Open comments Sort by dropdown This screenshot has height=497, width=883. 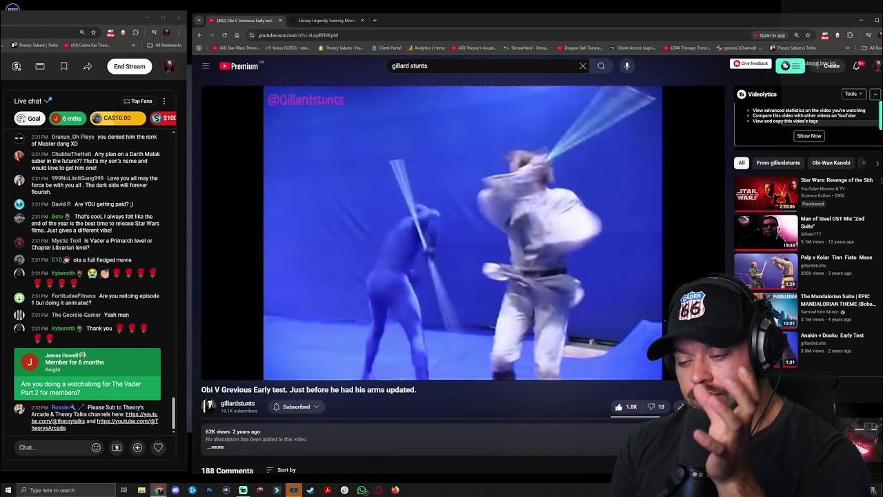281,470
